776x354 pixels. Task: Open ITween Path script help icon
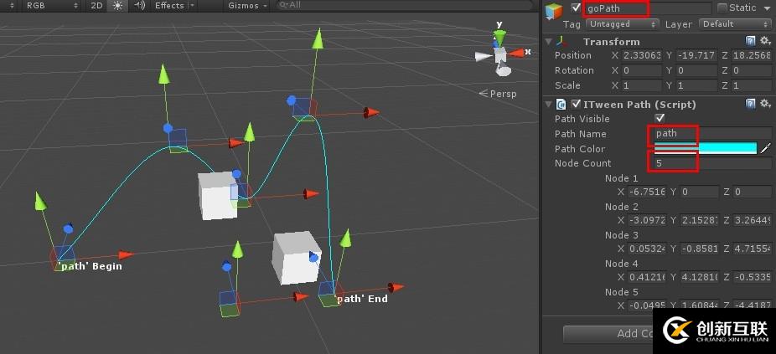pos(751,104)
